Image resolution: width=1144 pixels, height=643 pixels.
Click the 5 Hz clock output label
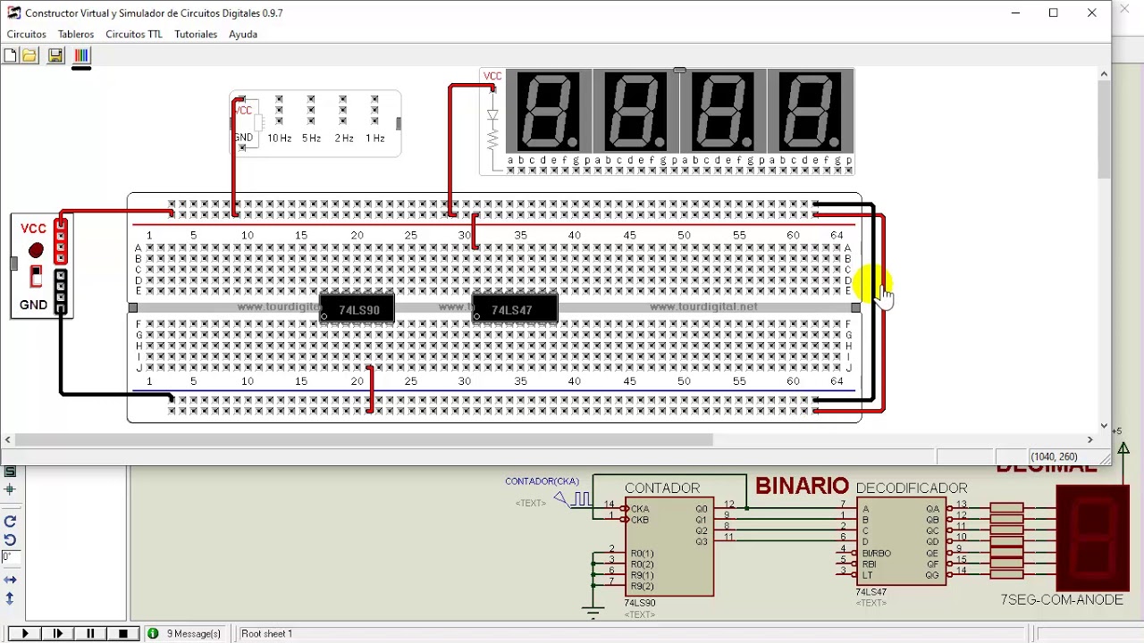coord(311,138)
